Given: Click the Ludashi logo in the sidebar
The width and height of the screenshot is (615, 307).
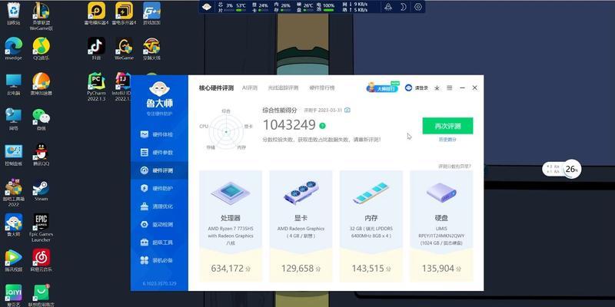Looking at the screenshot, I should tap(159, 95).
